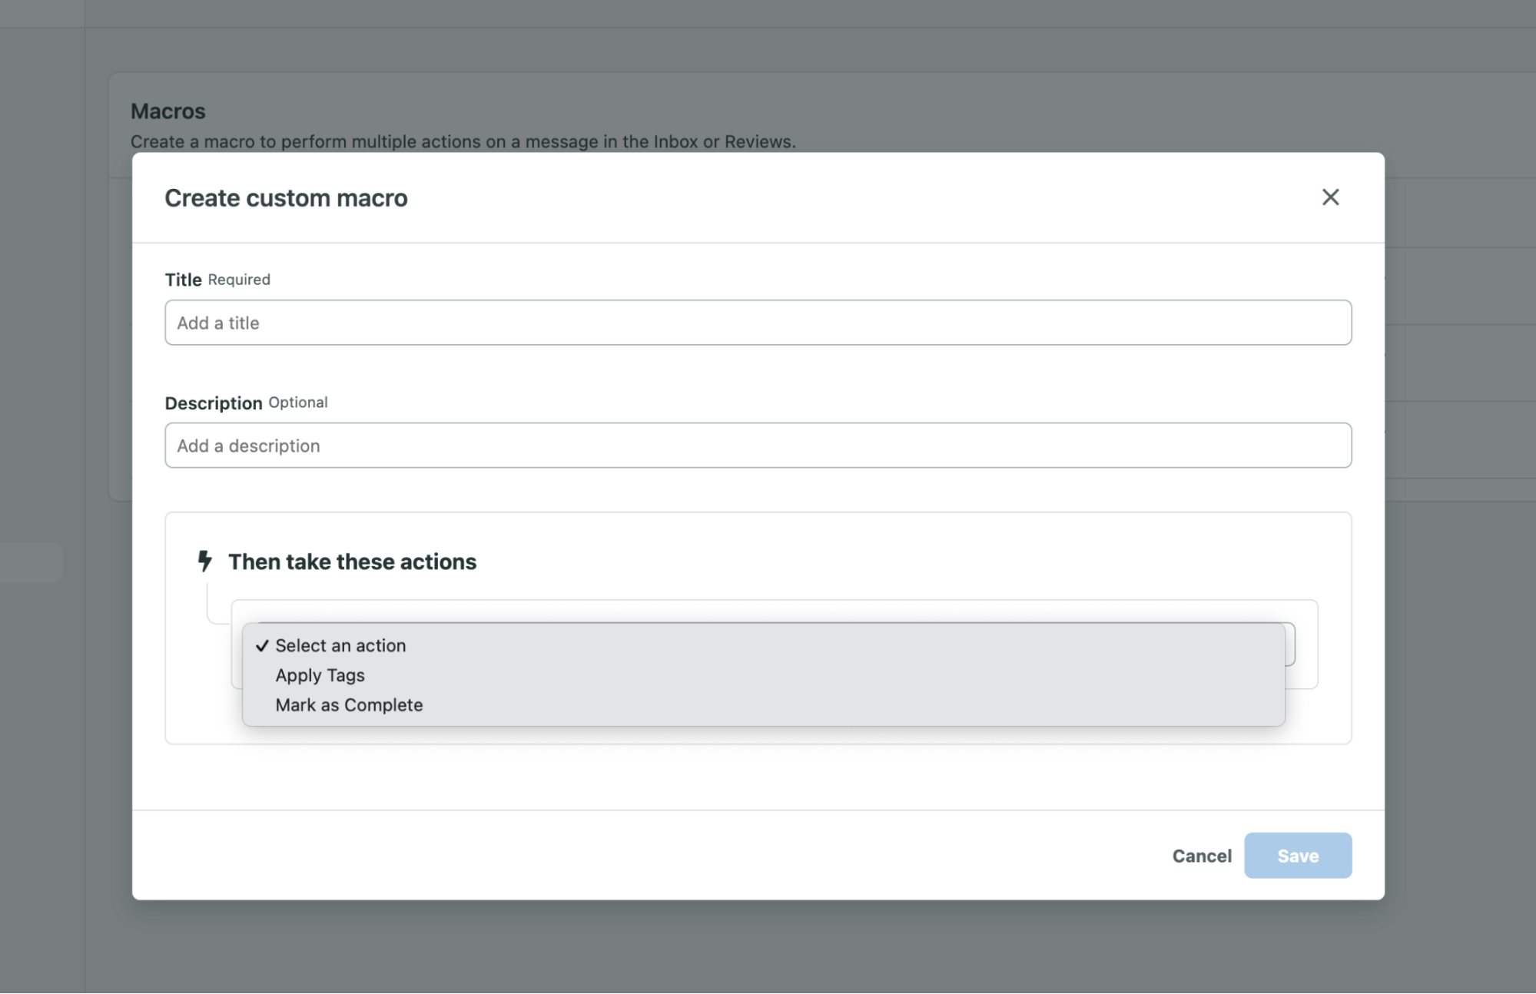Screen dimensions: 1536x994
Task: Select Mark as Complete action
Action: pyautogui.click(x=349, y=705)
